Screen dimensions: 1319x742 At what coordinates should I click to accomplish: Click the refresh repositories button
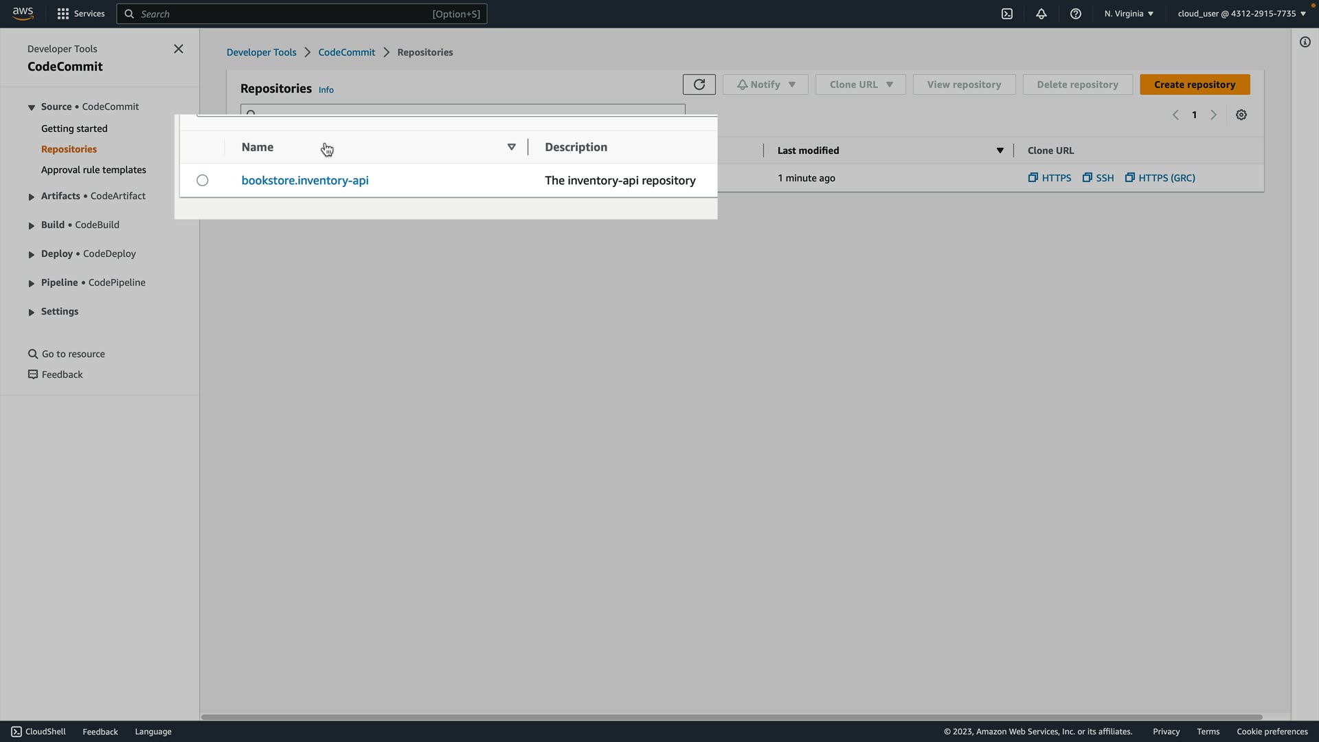tap(699, 85)
